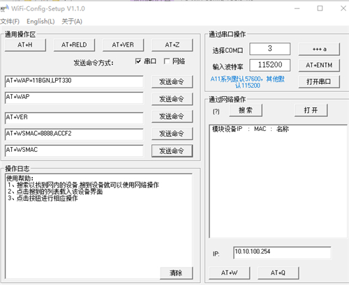Send the AT+WAP=11BGN,LPT330 command
The image size is (349, 285).
(172, 82)
